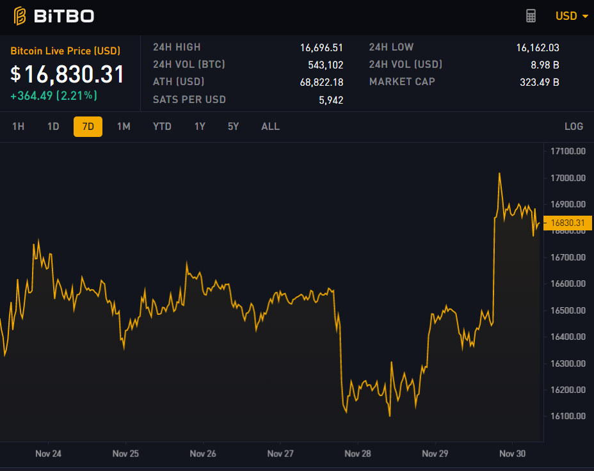
Task: Click the 16100.00 price axis label
Action: (568, 416)
